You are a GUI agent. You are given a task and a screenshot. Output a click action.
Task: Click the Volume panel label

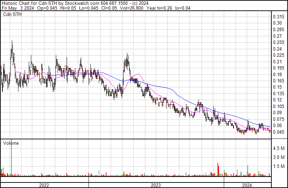11,143
